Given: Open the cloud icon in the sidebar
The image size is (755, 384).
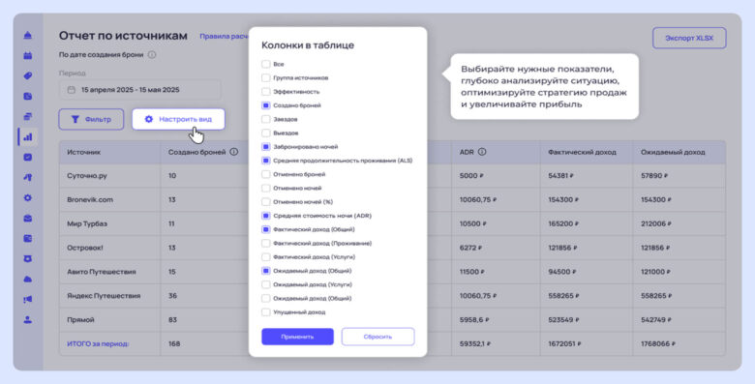Looking at the screenshot, I should (28, 280).
